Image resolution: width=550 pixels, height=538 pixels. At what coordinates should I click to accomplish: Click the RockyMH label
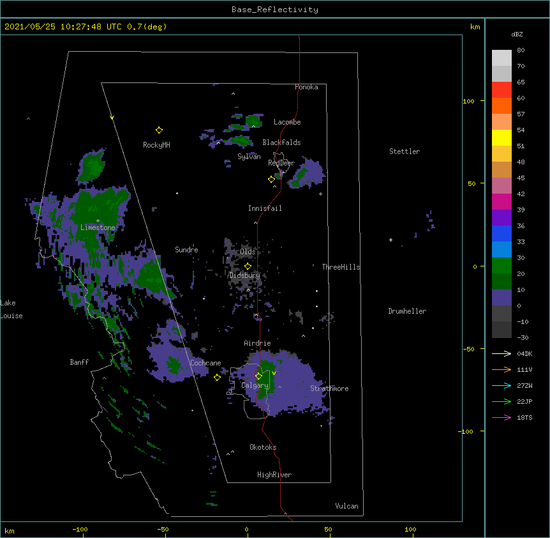point(156,145)
